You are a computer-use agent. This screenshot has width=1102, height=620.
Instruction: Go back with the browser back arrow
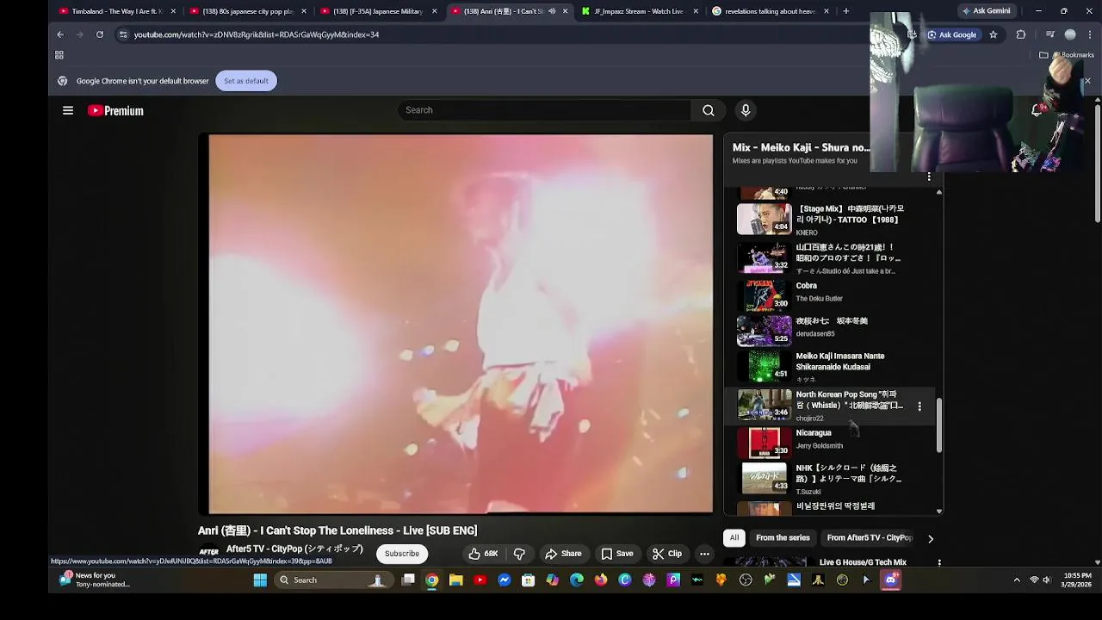60,34
